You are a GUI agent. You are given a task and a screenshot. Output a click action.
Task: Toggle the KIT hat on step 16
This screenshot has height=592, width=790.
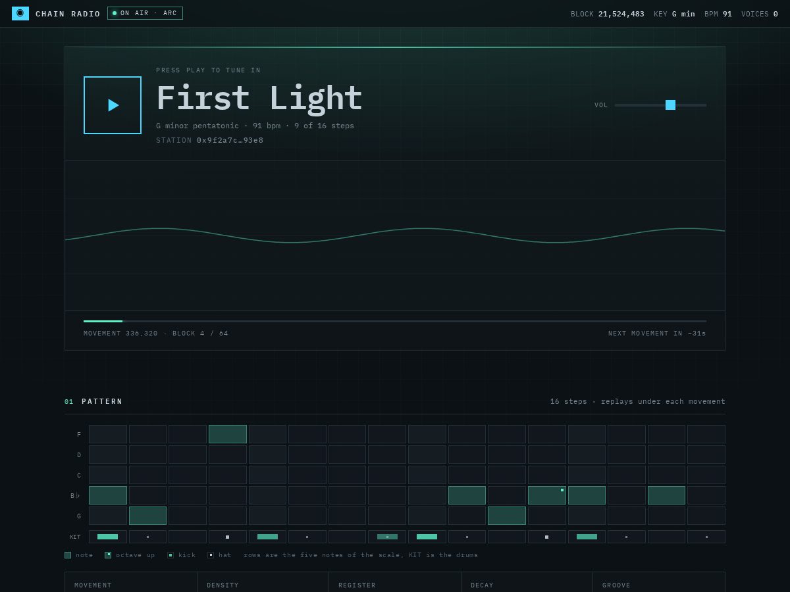(x=706, y=537)
